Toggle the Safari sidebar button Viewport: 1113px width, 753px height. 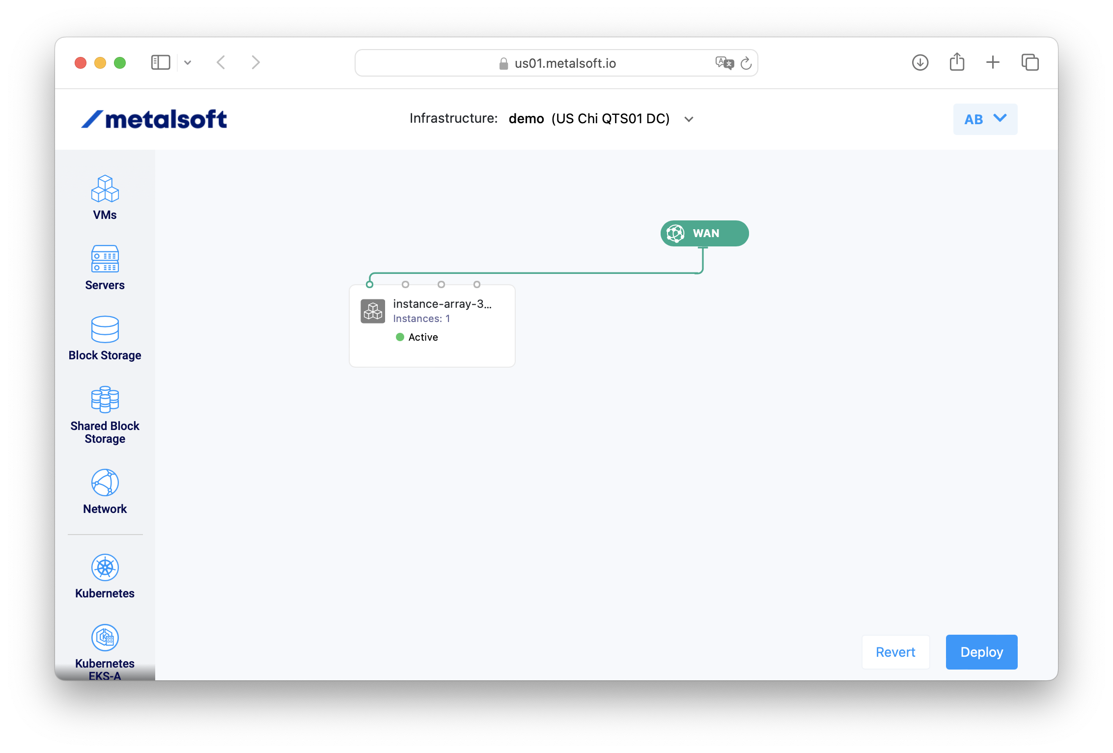click(x=161, y=62)
